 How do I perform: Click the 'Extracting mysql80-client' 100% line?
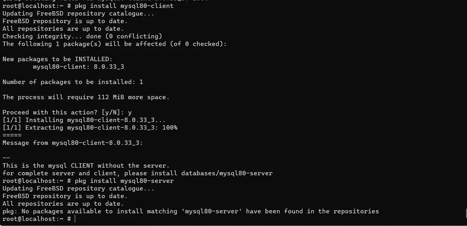click(90, 127)
